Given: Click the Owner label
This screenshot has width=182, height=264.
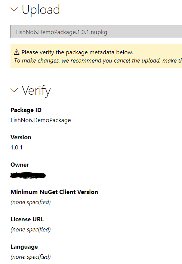Looking at the screenshot, I should [20, 165].
